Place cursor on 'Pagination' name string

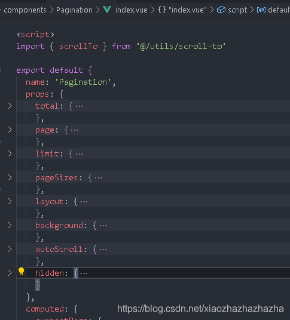[x=83, y=82]
